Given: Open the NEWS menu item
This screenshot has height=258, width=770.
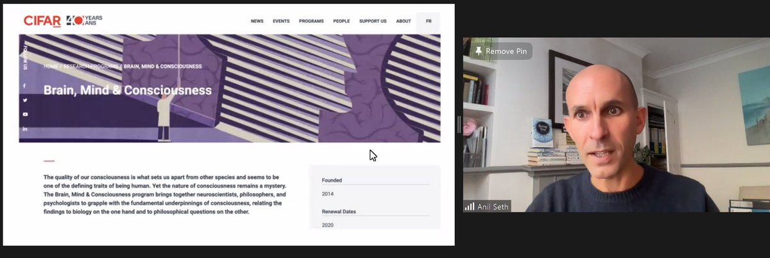Looking at the screenshot, I should click(x=257, y=21).
